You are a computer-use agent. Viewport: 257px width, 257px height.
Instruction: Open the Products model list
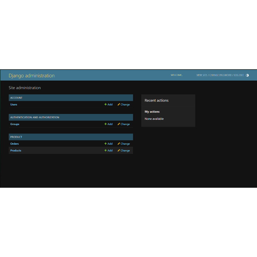point(16,151)
